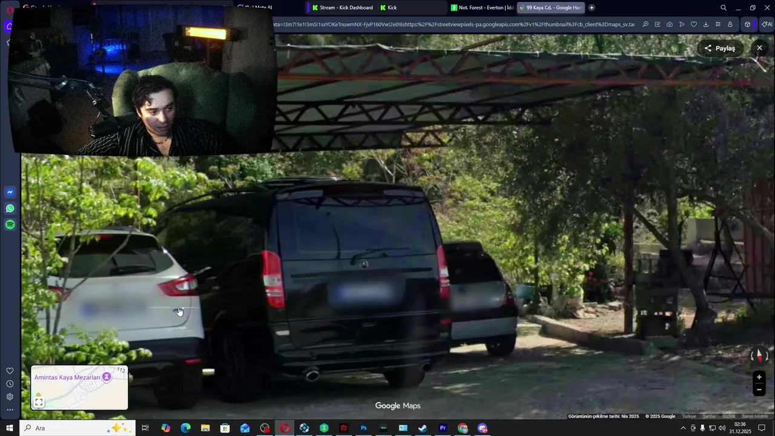775x436 pixels.
Task: Open sidebar settings gear icon
Action: click(x=10, y=397)
